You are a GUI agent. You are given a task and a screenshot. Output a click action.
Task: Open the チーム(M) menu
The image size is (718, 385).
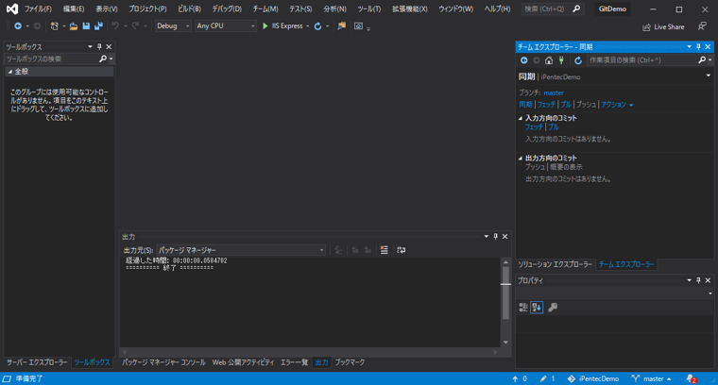tap(265, 9)
